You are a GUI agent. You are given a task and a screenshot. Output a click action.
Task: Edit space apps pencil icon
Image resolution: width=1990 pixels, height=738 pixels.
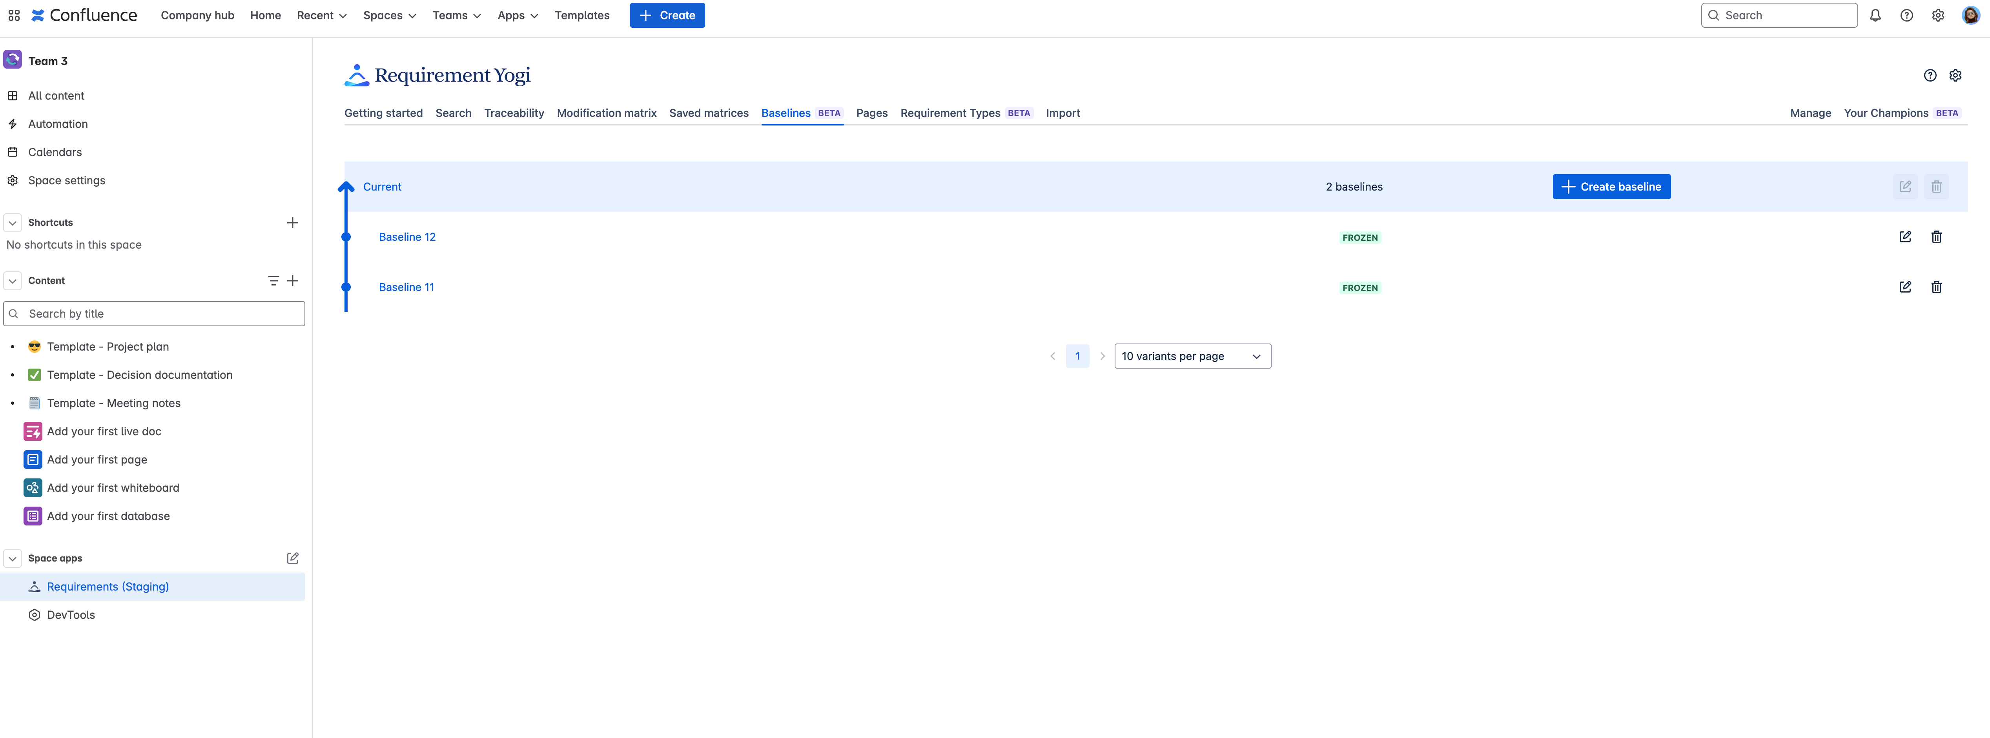point(292,558)
